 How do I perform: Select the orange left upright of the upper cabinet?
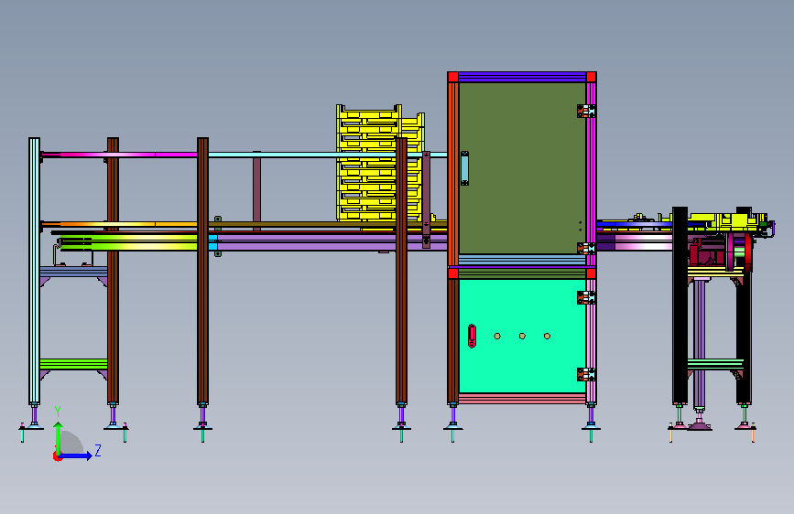click(452, 173)
